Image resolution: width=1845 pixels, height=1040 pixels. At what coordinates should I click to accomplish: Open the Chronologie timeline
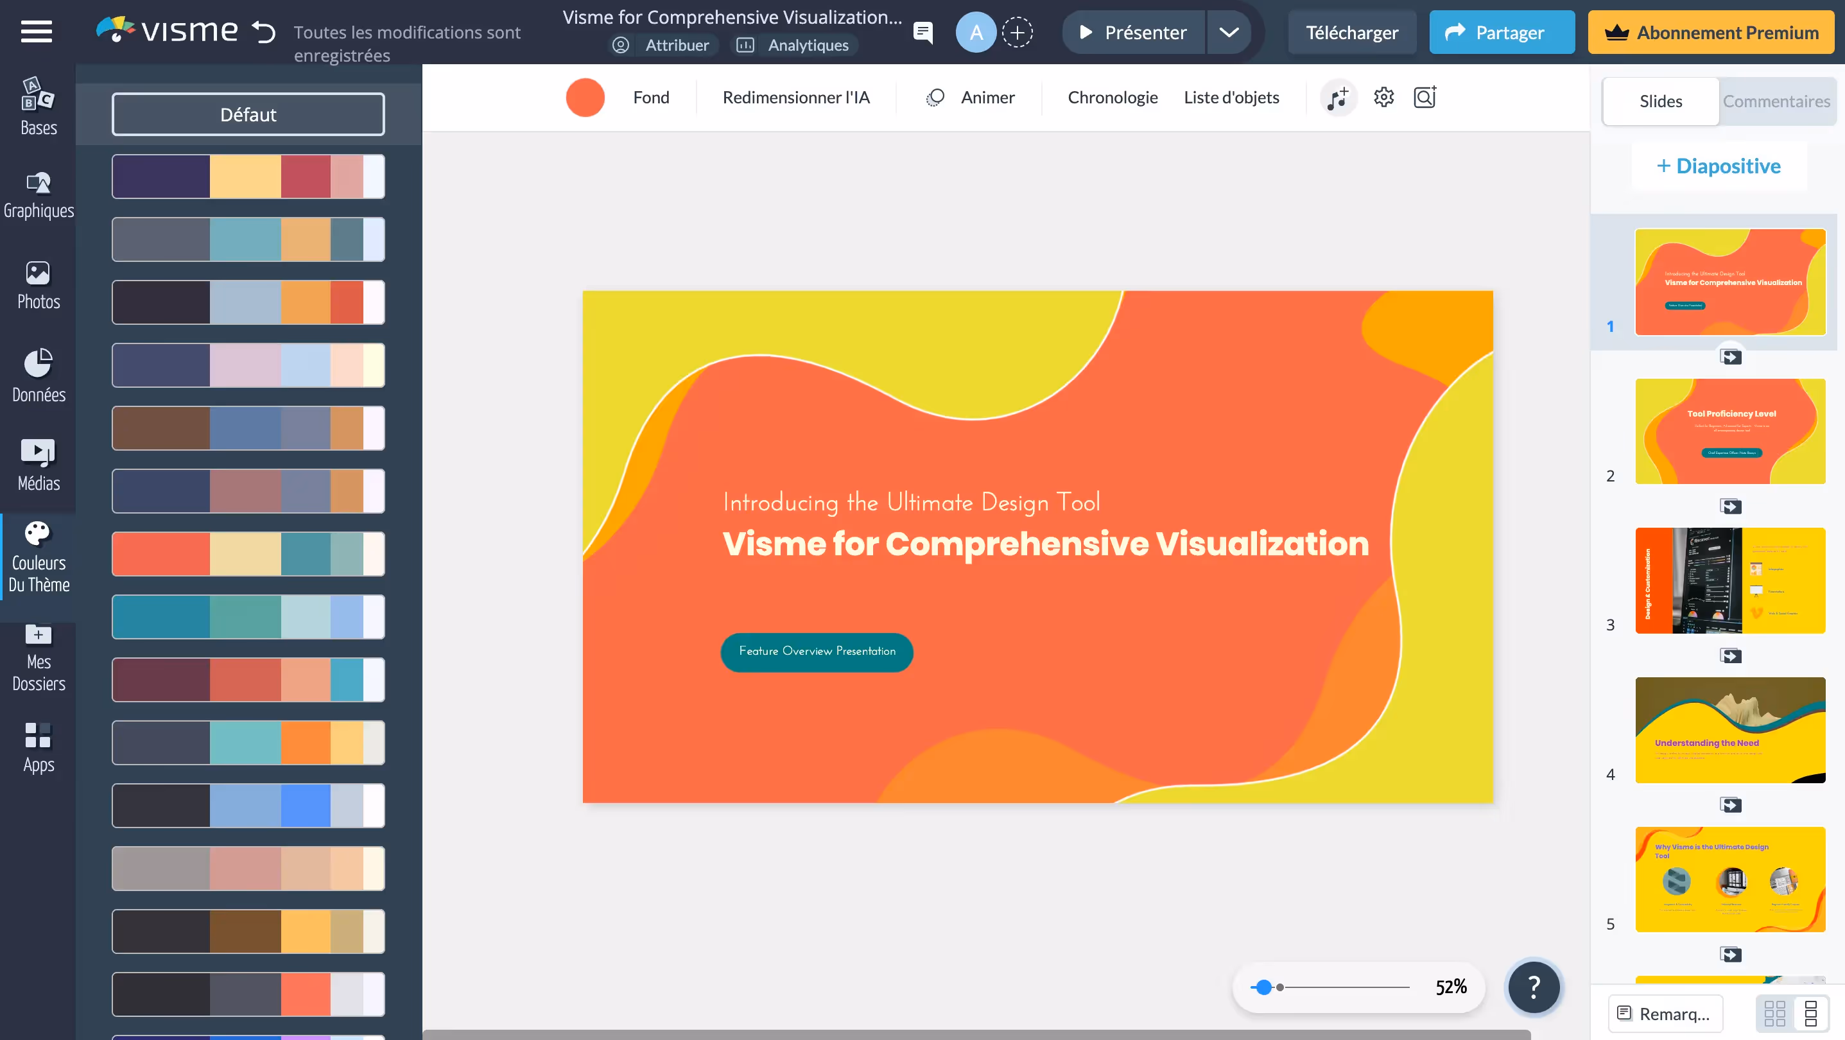point(1113,98)
